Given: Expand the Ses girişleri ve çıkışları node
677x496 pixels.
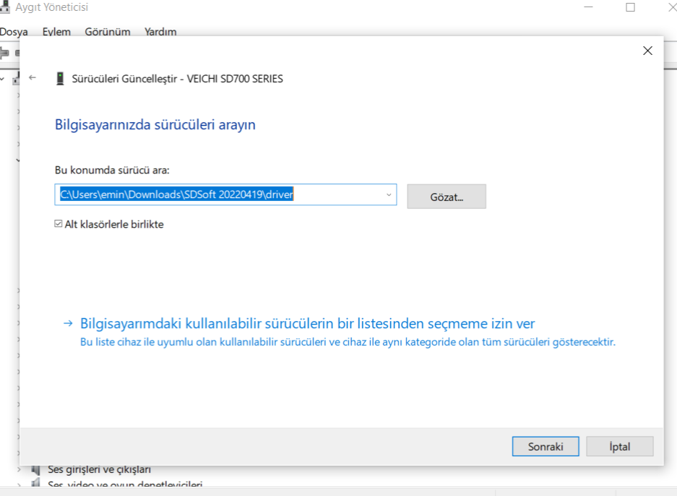Looking at the screenshot, I should tap(19, 469).
